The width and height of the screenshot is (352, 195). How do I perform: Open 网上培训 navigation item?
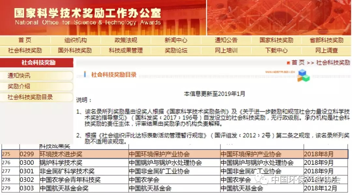click(226, 50)
